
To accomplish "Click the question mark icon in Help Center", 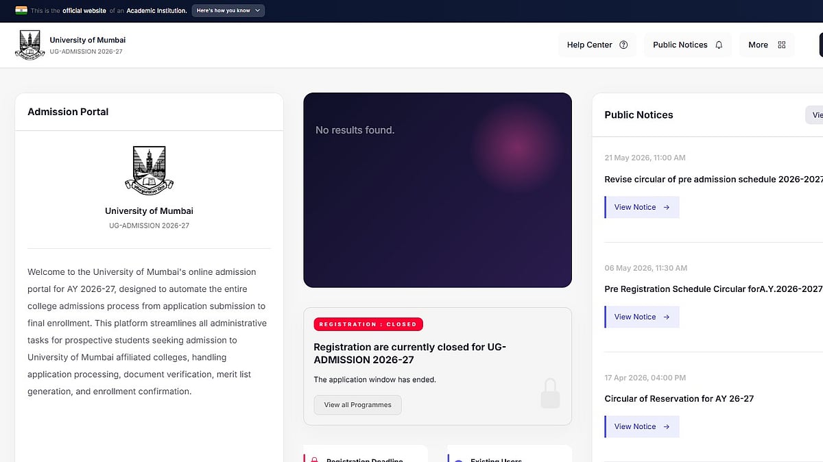I will 623,45.
